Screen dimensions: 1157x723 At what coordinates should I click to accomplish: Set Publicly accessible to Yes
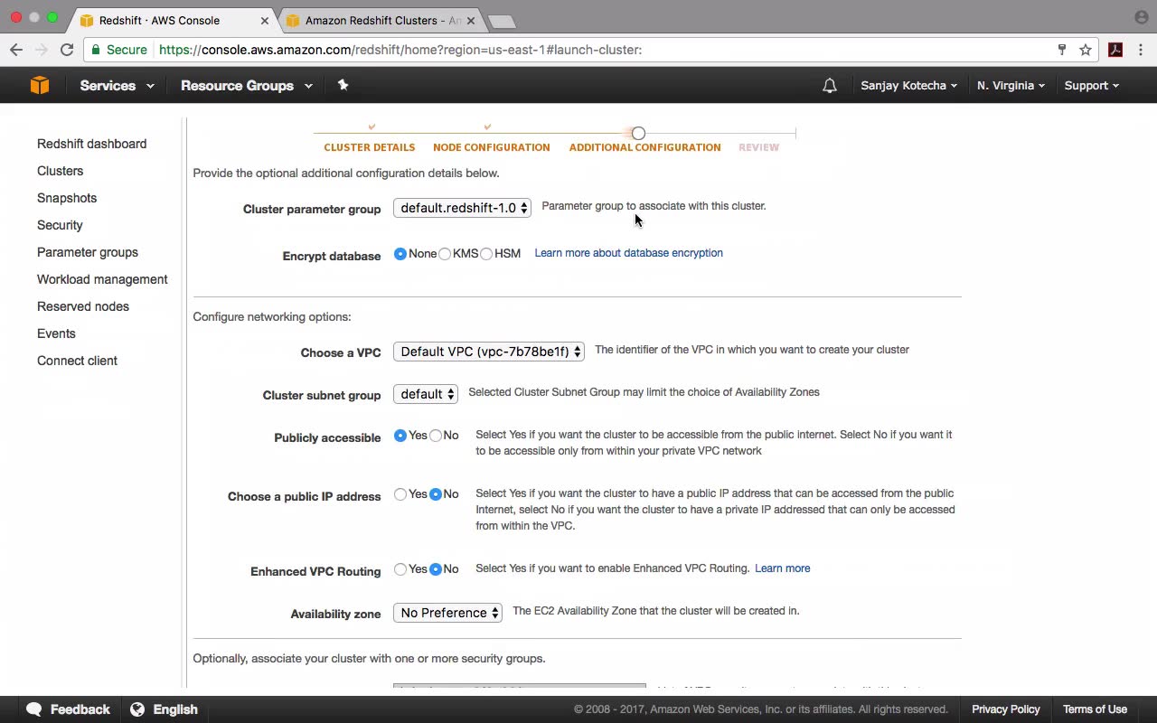[x=400, y=436]
